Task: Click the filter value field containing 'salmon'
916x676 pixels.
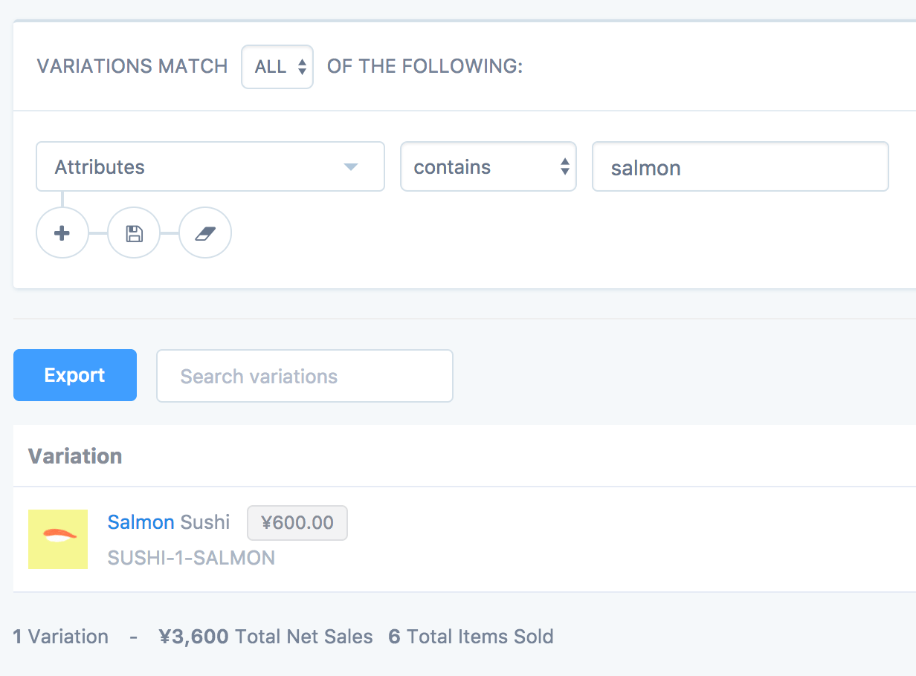Action: point(740,167)
